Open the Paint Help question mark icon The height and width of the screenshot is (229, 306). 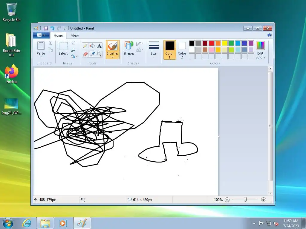coord(270,35)
